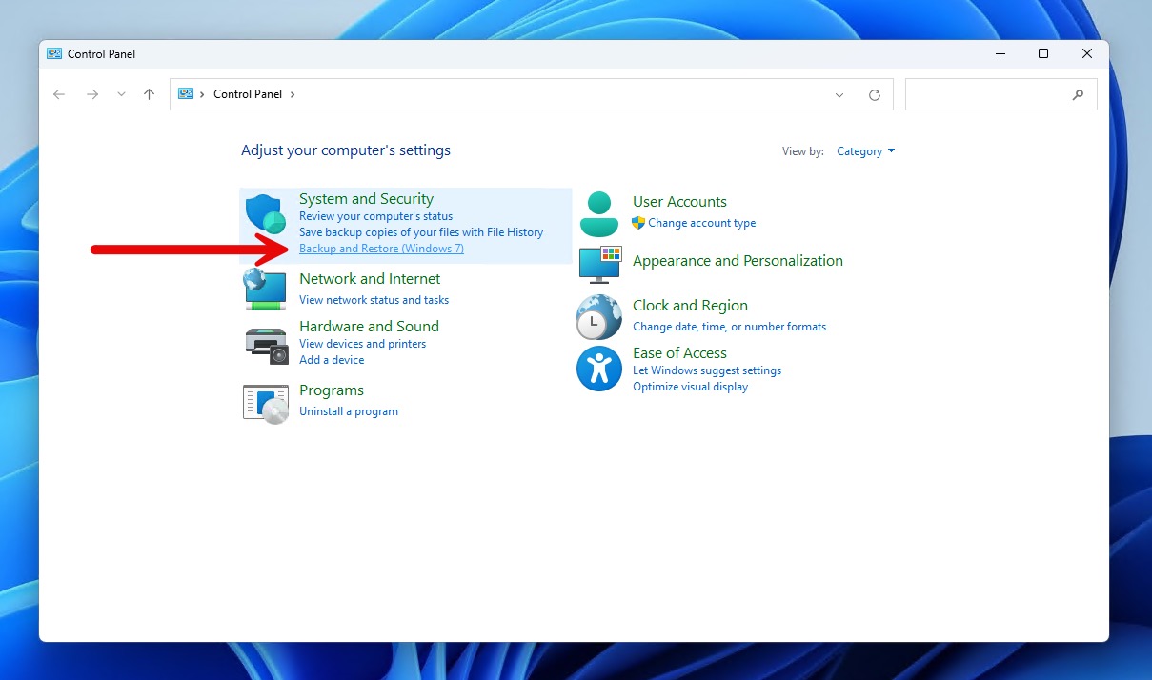The width and height of the screenshot is (1152, 680).
Task: Open the Ease of Access icon
Action: [x=599, y=369]
